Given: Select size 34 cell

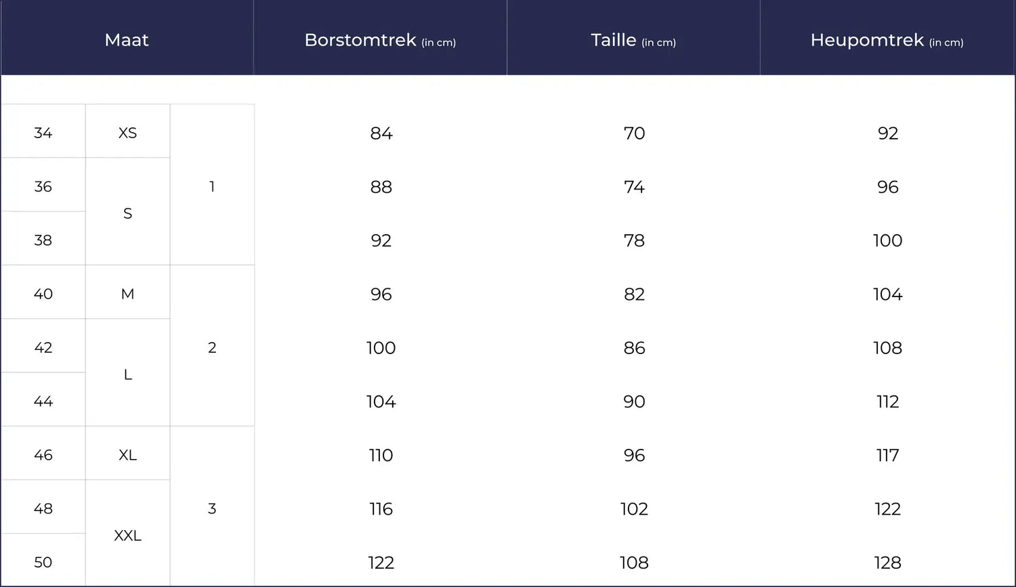Looking at the screenshot, I should coord(43,133).
